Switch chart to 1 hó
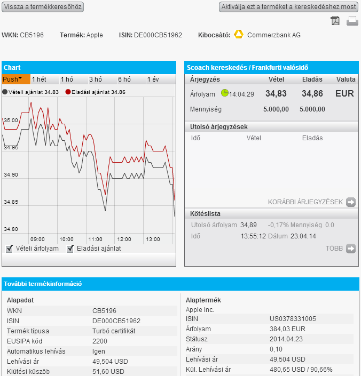This screenshot has height=376, width=361. 74,79
